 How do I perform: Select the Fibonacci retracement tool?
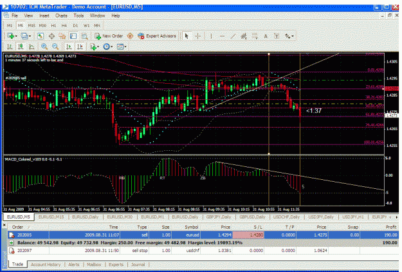pos(255,36)
